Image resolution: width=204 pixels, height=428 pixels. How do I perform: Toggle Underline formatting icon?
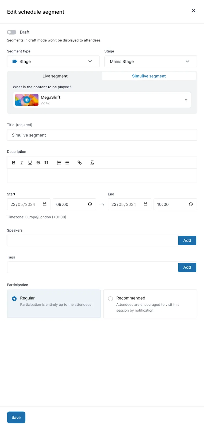pyautogui.click(x=30, y=163)
